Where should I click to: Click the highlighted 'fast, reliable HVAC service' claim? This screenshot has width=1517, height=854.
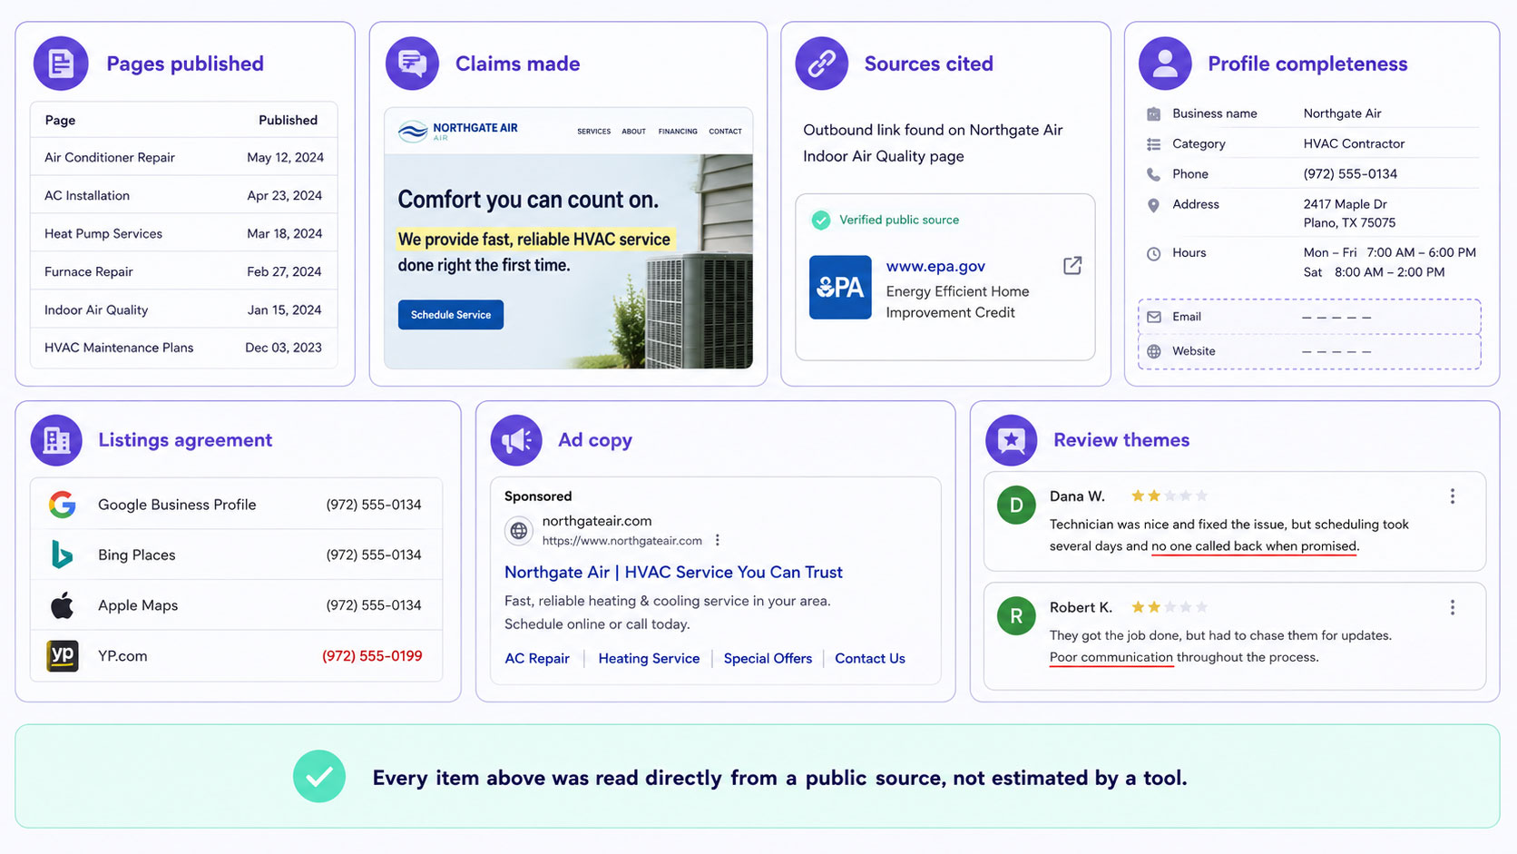pos(535,239)
